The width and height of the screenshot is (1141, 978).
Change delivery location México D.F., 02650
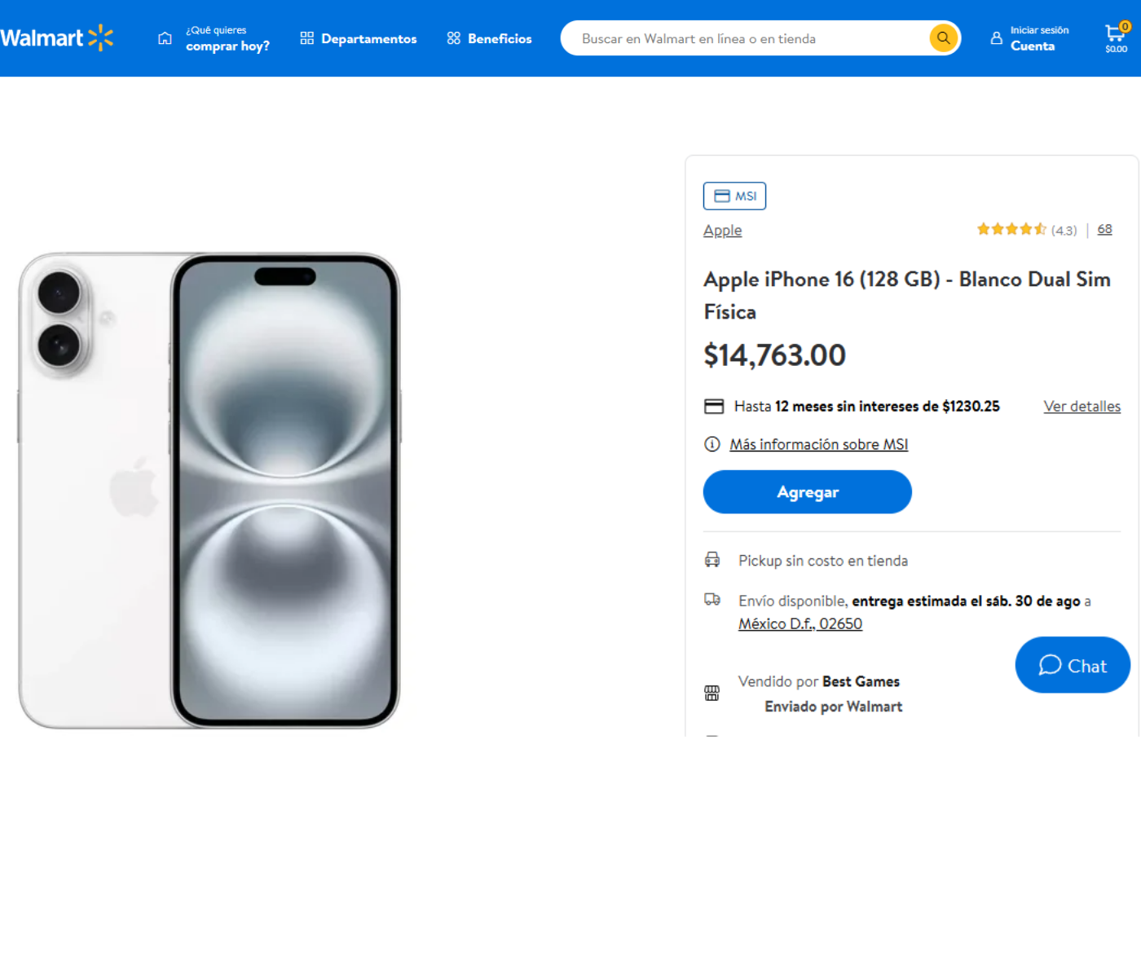[800, 623]
